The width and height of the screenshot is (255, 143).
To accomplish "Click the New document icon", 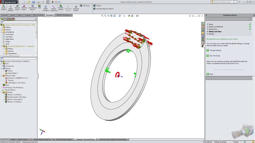I will tap(24, 2).
